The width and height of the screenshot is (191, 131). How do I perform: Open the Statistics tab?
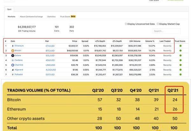point(51,16)
